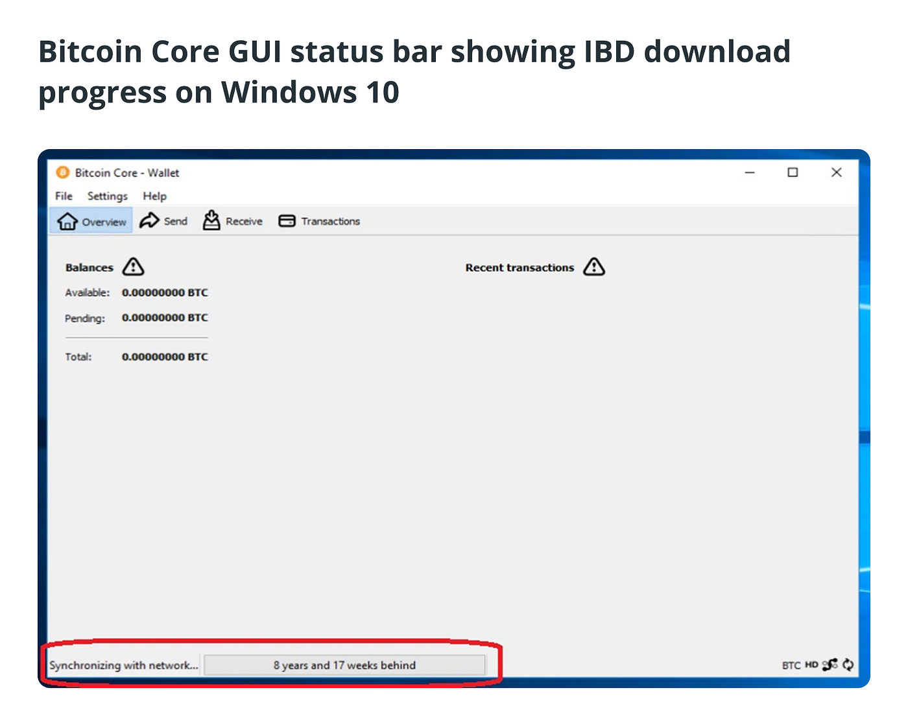Click the 'Available:' label

coord(88,292)
